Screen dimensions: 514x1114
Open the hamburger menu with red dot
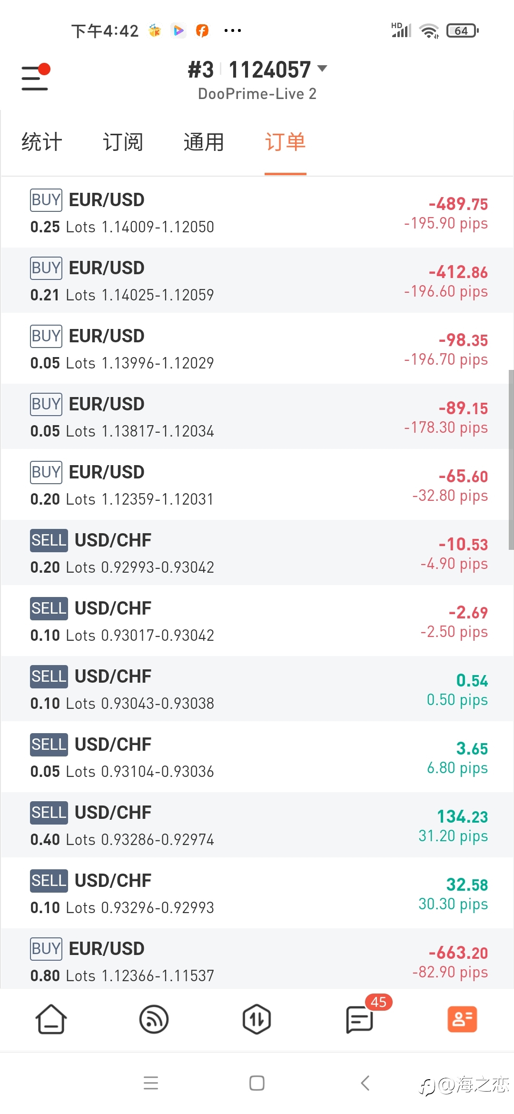(x=36, y=77)
